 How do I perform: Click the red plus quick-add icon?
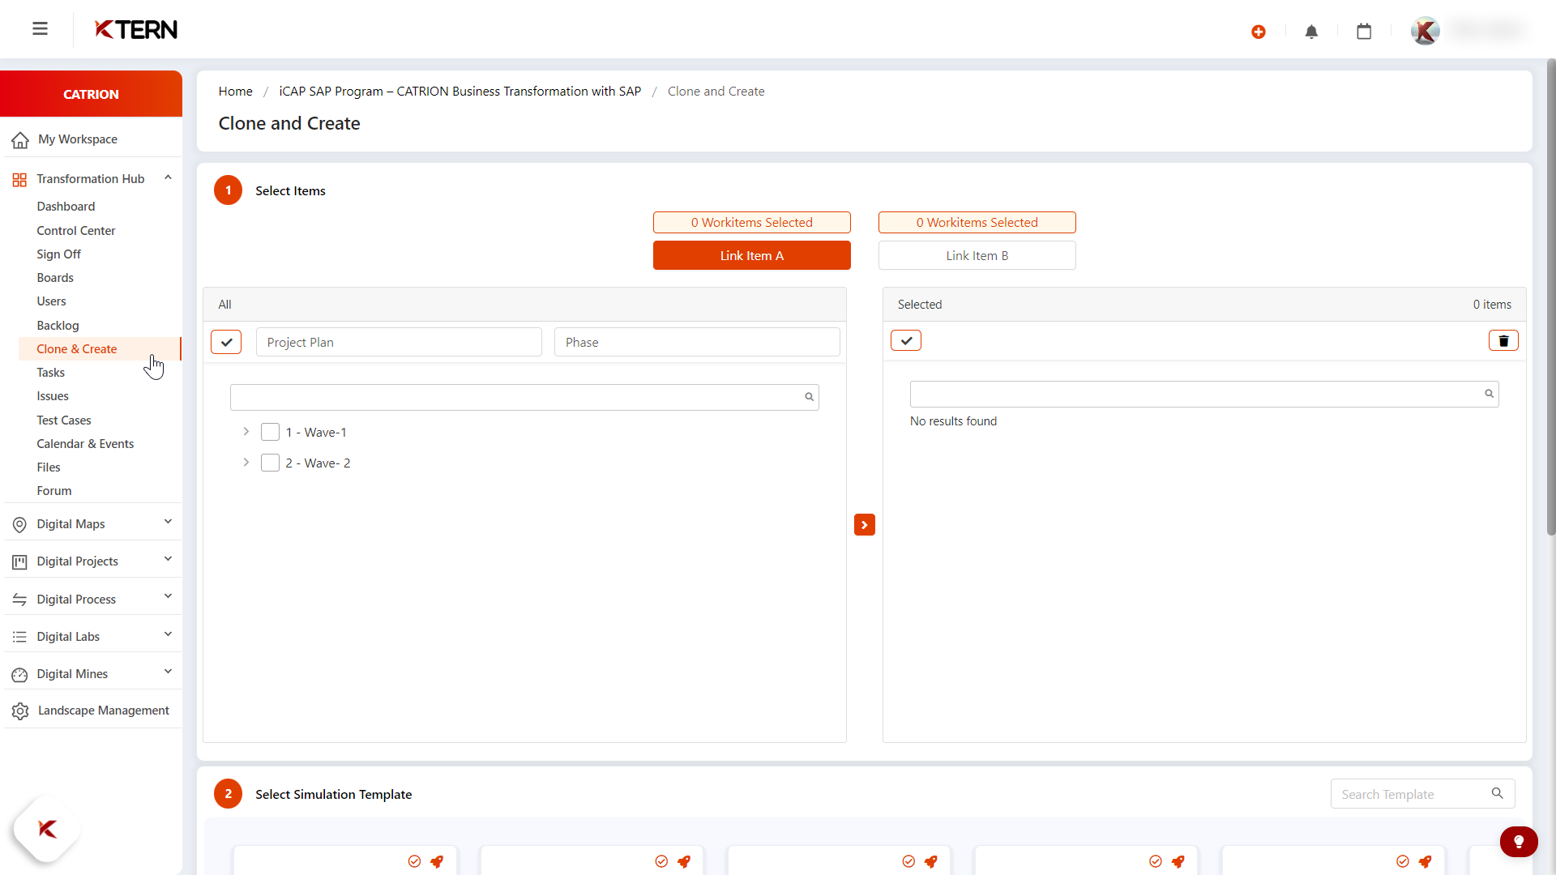[1259, 32]
